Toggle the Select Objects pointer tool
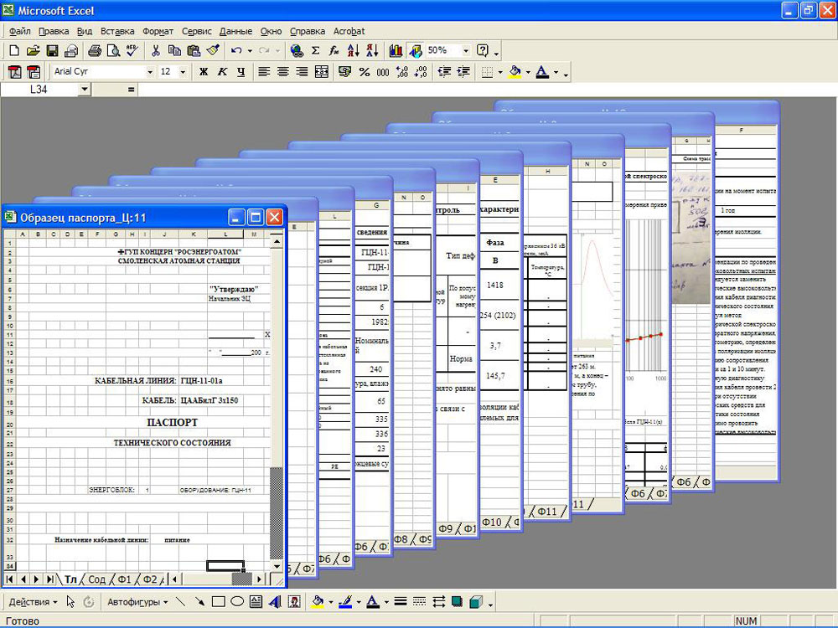The image size is (838, 628). pyautogui.click(x=70, y=602)
